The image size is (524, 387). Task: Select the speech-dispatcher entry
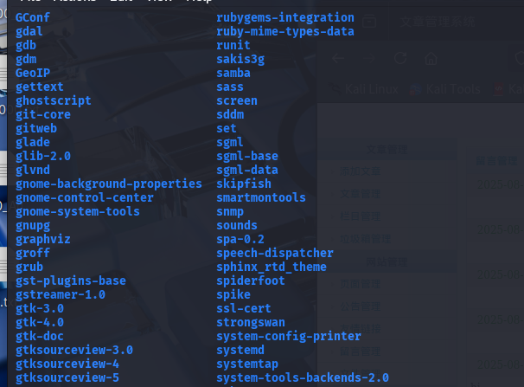tap(275, 253)
